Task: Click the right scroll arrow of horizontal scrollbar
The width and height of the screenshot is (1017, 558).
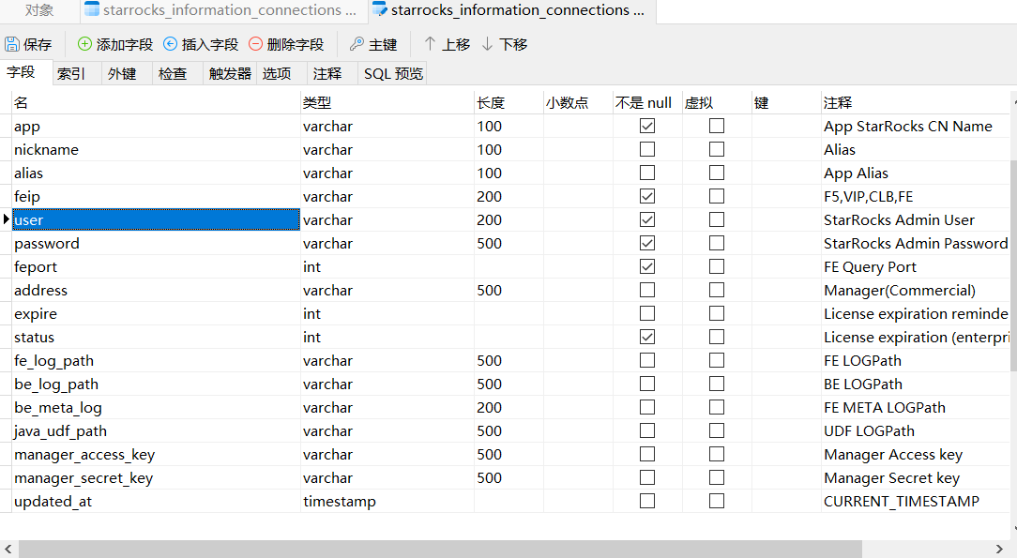Action: (999, 549)
